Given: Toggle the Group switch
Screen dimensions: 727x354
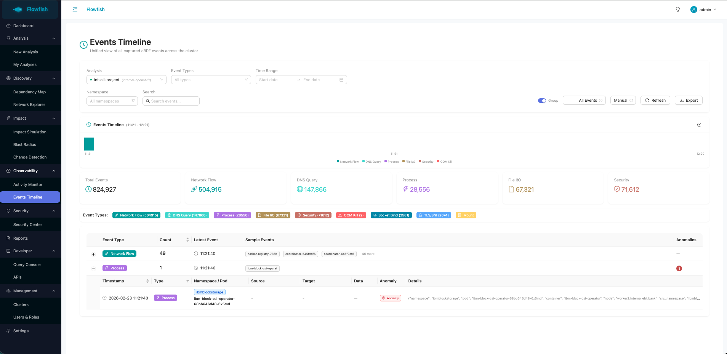Looking at the screenshot, I should [542, 101].
